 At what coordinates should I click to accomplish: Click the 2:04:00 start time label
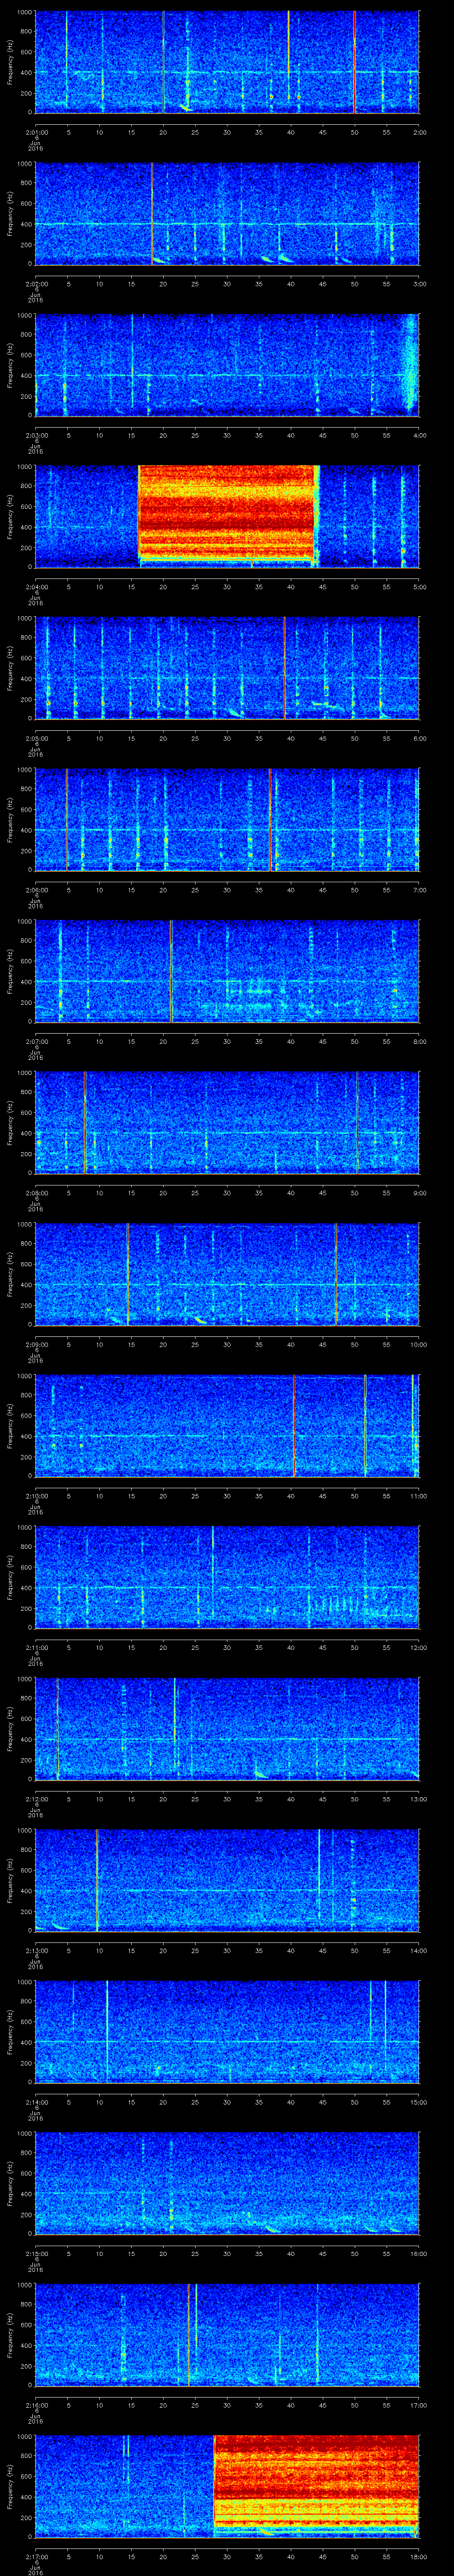pos(36,587)
